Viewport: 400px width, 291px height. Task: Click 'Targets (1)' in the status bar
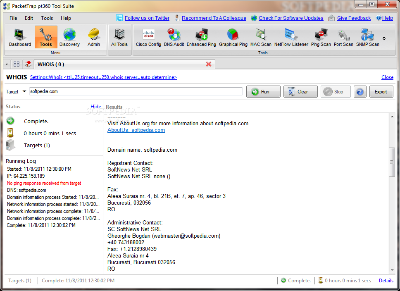point(20,281)
